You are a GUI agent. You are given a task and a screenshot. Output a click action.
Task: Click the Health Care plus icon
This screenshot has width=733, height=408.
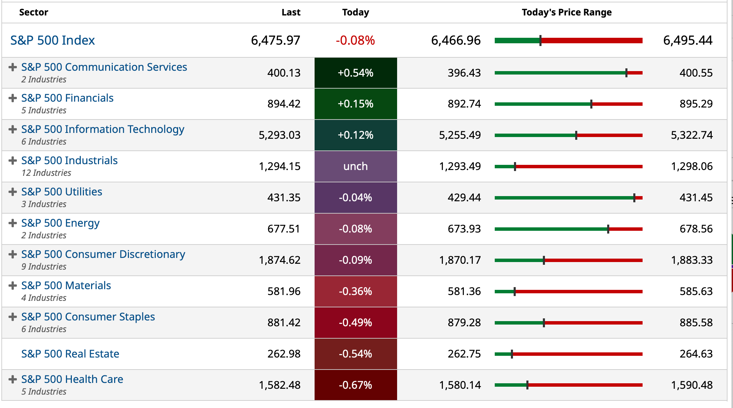(x=13, y=379)
